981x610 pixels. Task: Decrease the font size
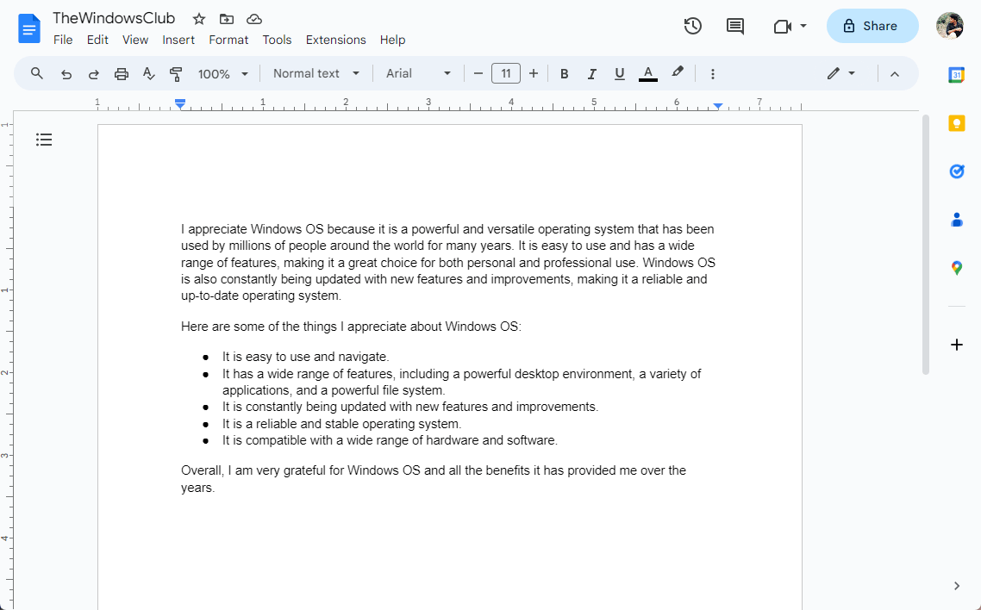pyautogui.click(x=478, y=74)
